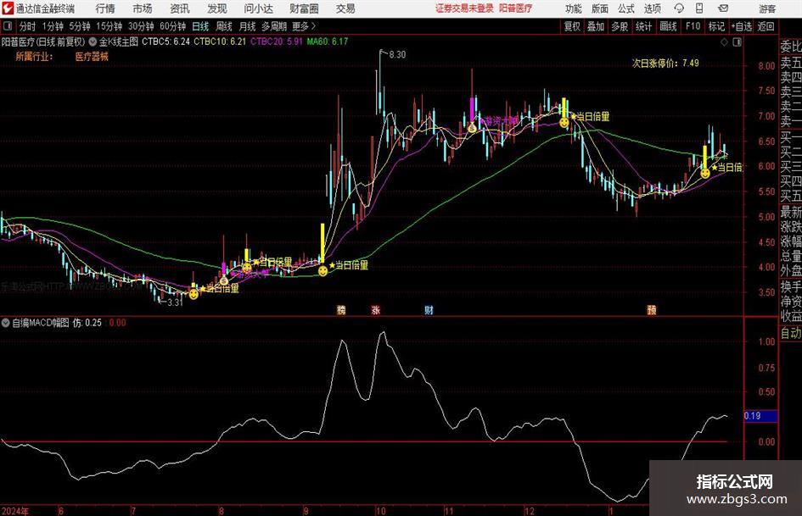Click the 金K线主图 indicator name
The height and width of the screenshot is (516, 802).
coord(119,42)
